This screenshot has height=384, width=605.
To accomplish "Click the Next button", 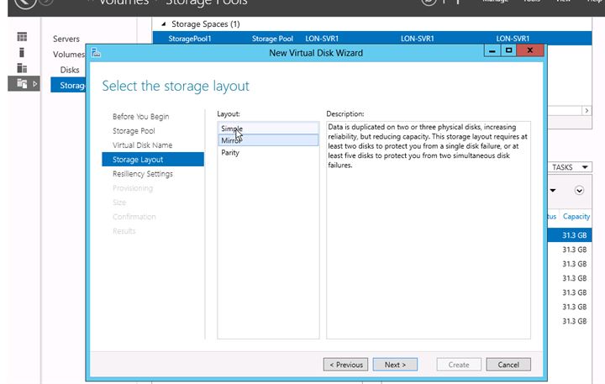I will pos(395,365).
